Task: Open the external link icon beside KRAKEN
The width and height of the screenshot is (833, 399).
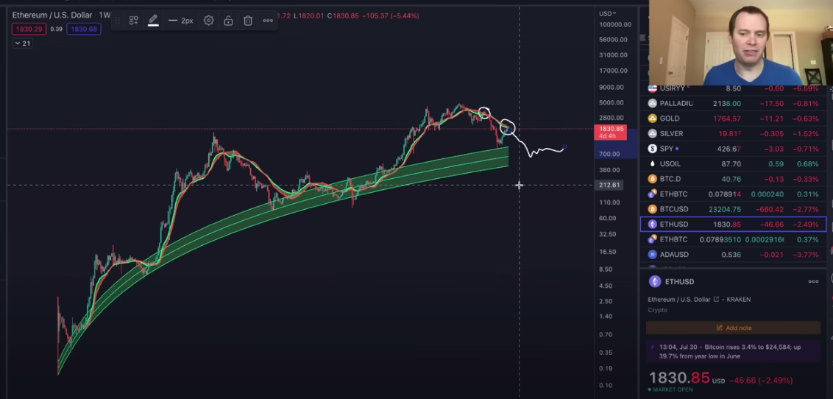Action: pyautogui.click(x=716, y=300)
